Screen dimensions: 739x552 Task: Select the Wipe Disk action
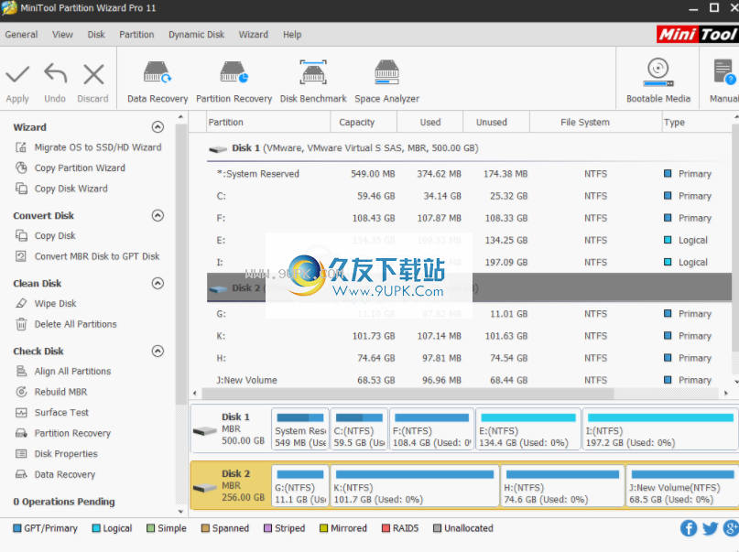click(x=55, y=304)
